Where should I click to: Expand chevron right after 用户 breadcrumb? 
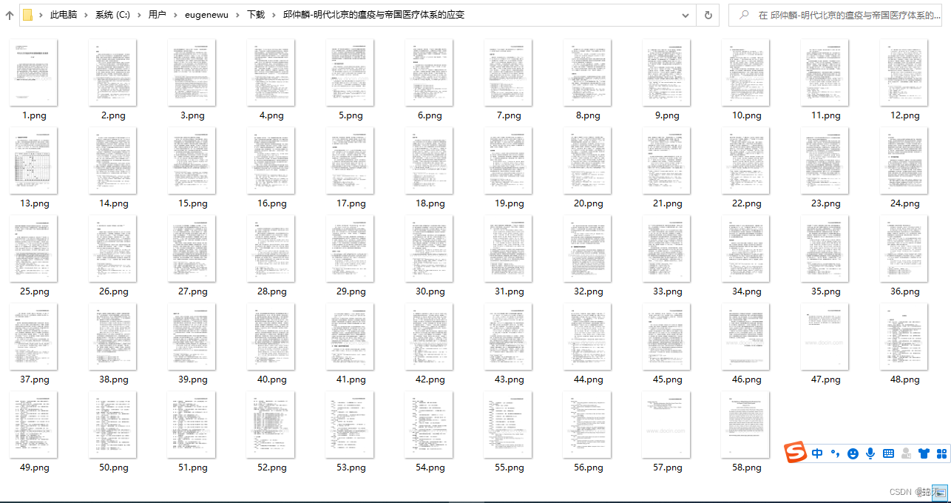click(175, 15)
